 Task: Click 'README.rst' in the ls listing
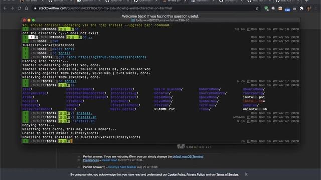[x=165, y=109]
